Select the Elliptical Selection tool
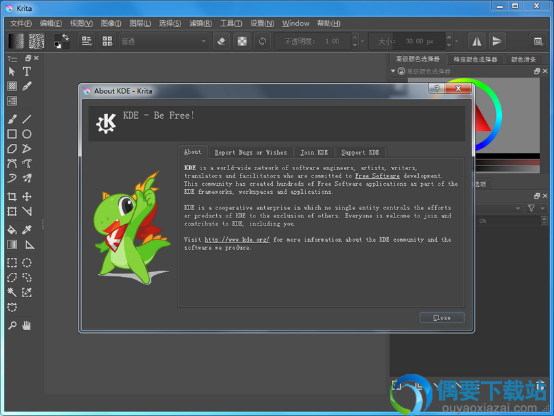The height and width of the screenshot is (416, 554). click(27, 263)
